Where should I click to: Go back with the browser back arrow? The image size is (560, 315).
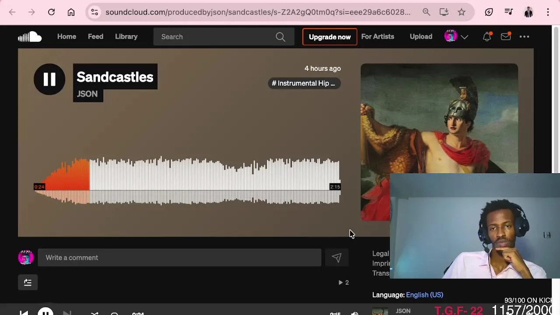click(12, 12)
